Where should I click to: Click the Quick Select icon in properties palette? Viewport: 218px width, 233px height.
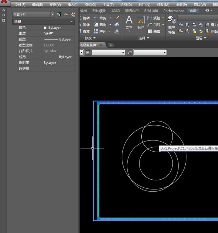click(x=73, y=15)
